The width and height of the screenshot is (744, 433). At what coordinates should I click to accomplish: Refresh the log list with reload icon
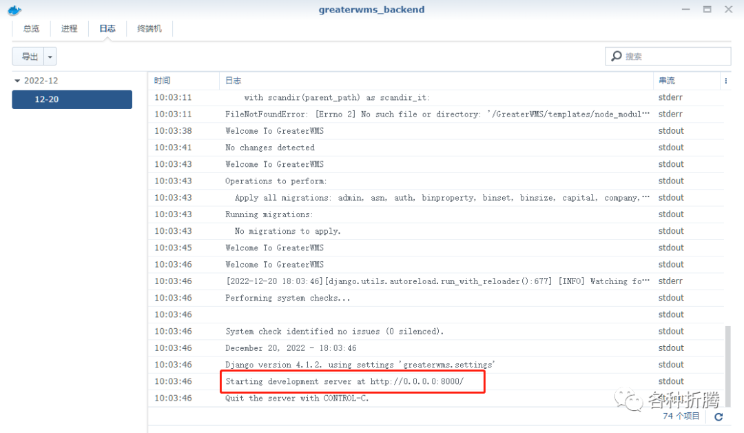[x=719, y=416]
